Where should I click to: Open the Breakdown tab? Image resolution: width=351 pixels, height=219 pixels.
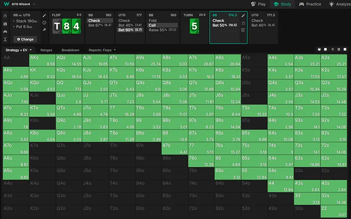click(70, 50)
